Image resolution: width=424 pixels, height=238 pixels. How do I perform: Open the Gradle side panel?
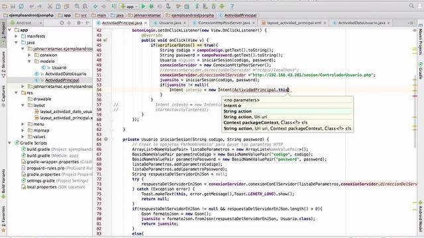(x=421, y=70)
